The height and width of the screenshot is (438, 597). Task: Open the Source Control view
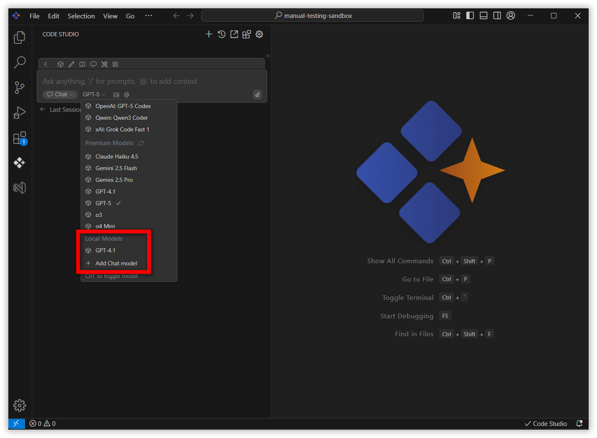tap(20, 88)
